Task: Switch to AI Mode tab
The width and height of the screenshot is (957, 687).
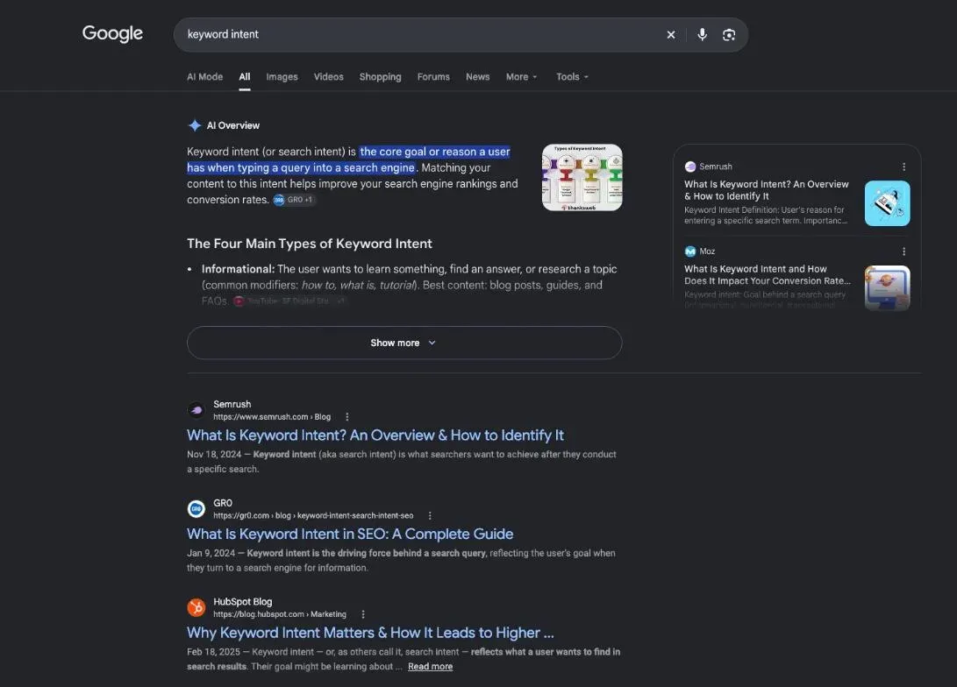Action: click(x=204, y=77)
